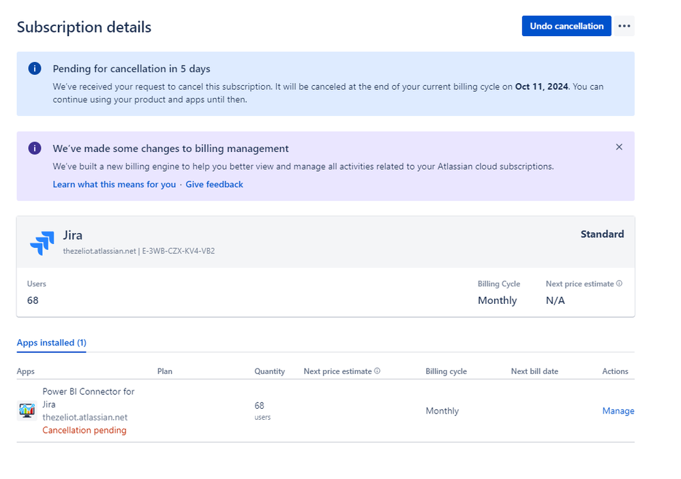This screenshot has width=681, height=479.
Task: Click the Cancellation pending status text
Action: [85, 431]
